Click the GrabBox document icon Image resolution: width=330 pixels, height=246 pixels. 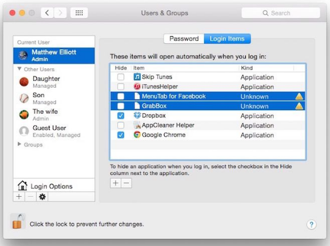[137, 106]
